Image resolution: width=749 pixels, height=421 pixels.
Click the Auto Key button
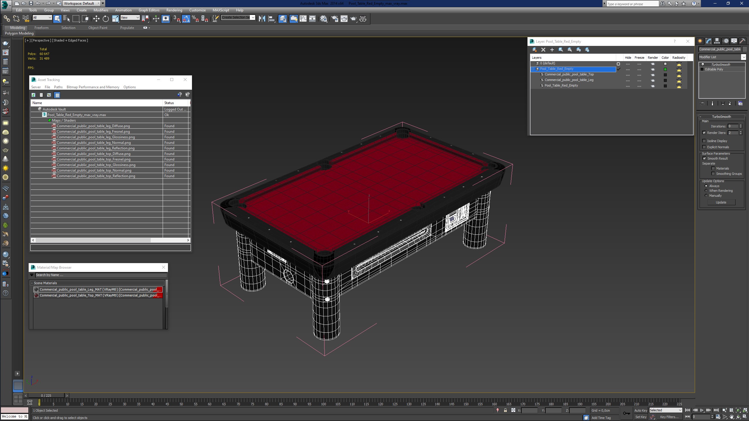click(x=640, y=410)
